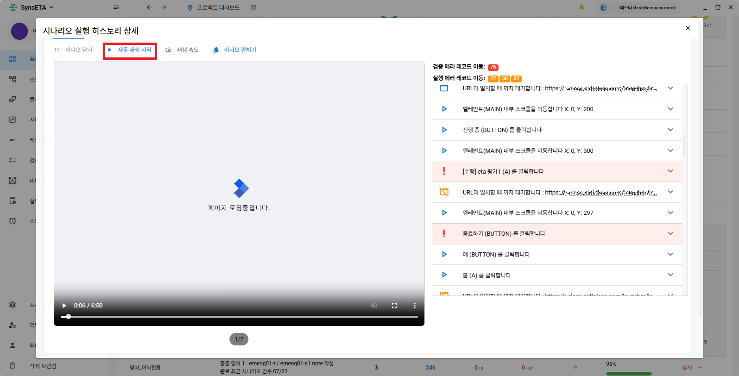739x376 pixels.
Task: Click 비디오 펼치기 to expand video
Action: coord(234,50)
